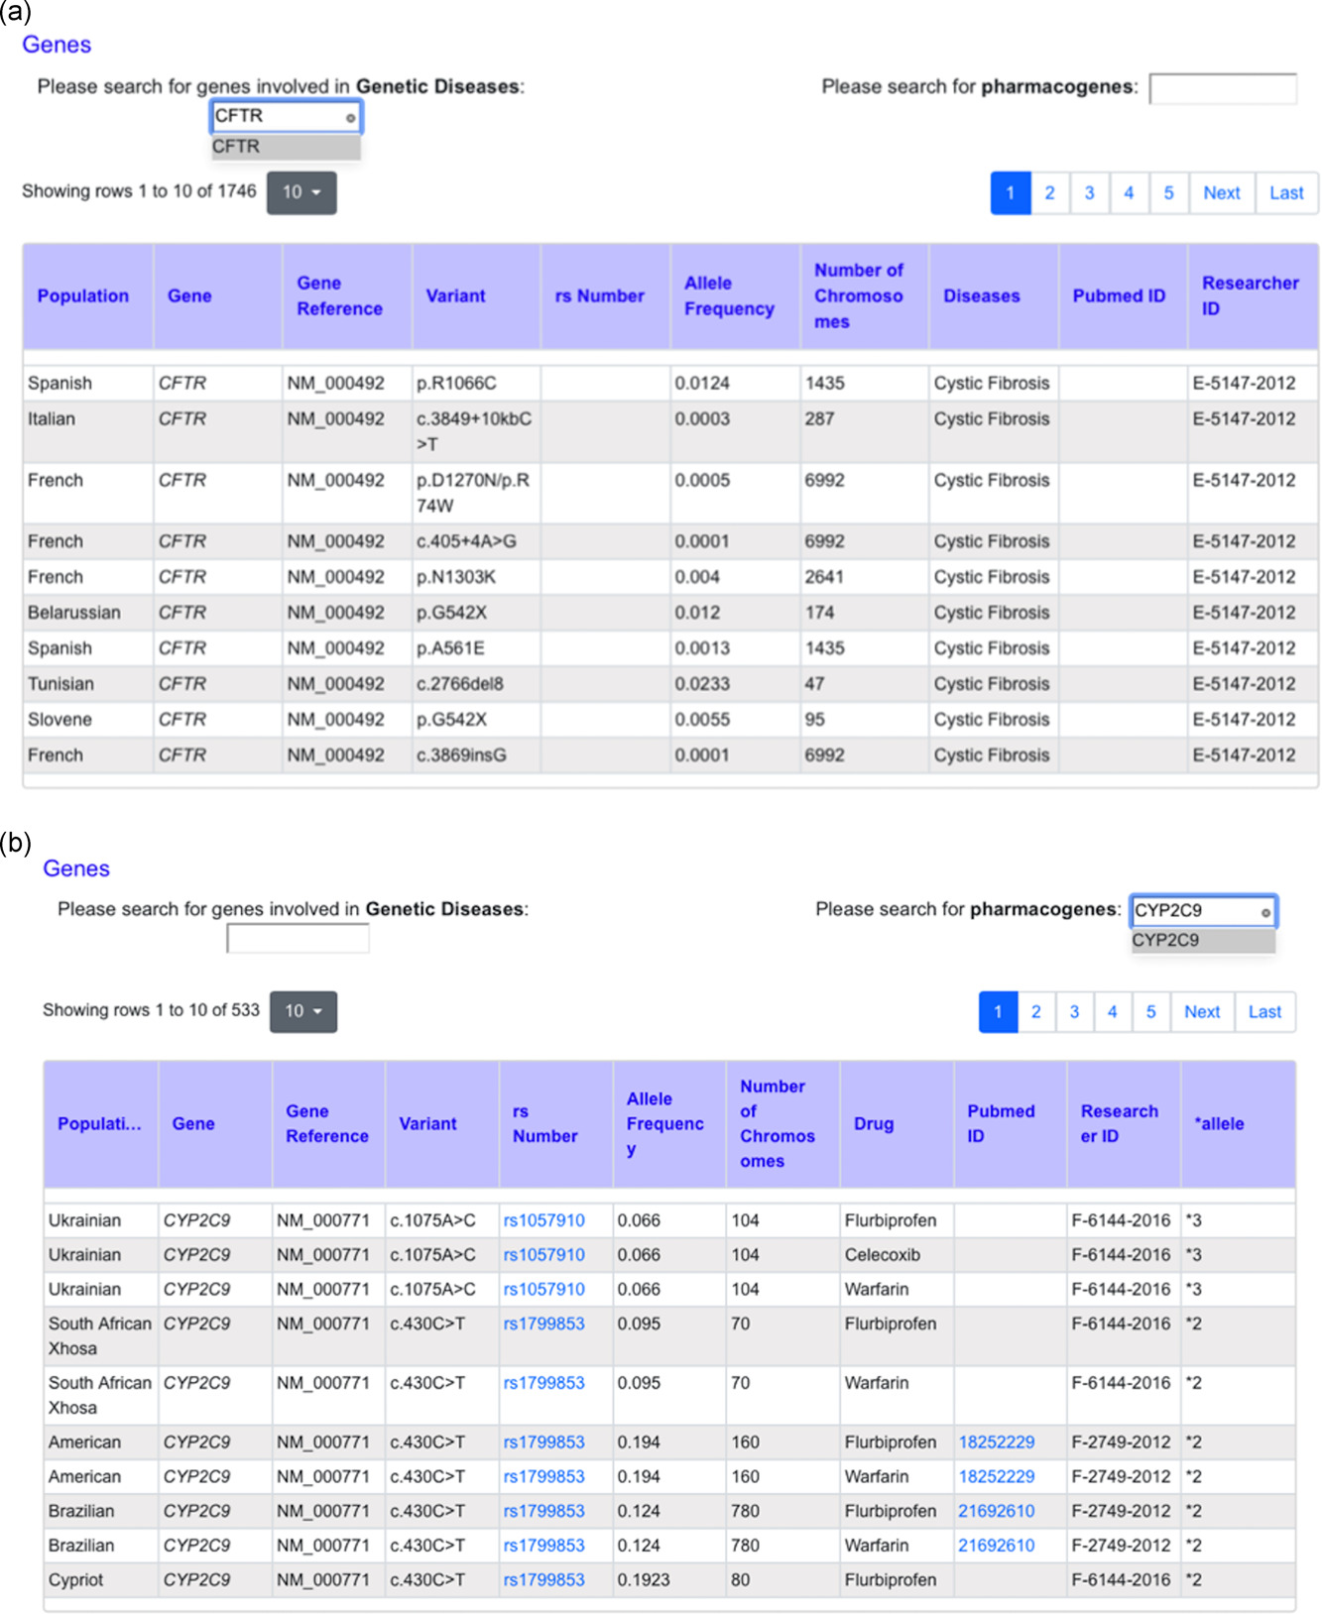
Task: Click the CFTR genetic diseases search box
Action: pyautogui.click(x=286, y=117)
